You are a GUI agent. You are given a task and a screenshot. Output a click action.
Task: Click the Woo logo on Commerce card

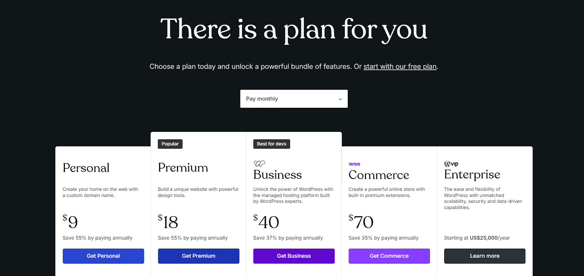(x=354, y=164)
